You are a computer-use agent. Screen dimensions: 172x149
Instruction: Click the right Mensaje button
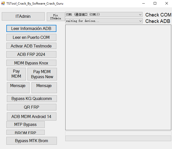tap(44, 88)
